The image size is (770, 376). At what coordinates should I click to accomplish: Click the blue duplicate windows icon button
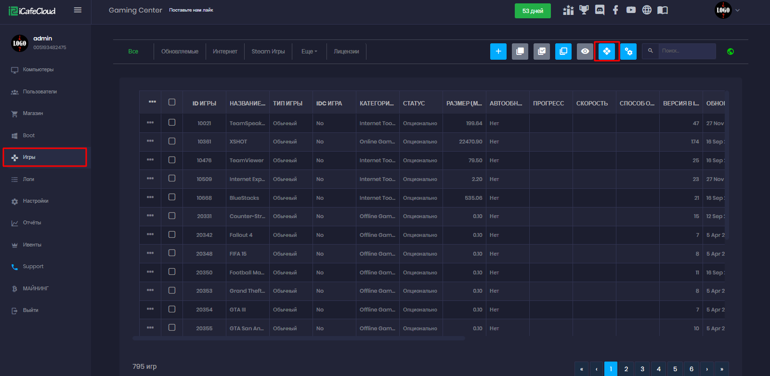click(563, 52)
